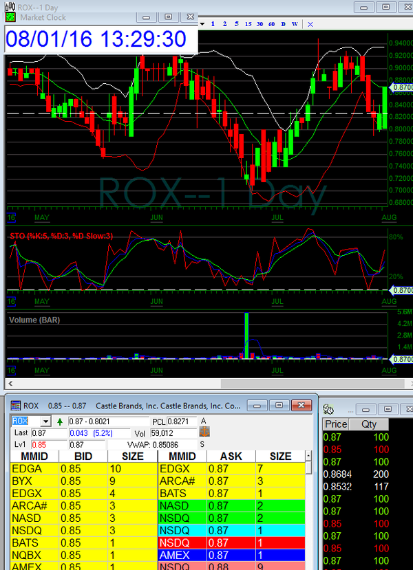Switch to Weekly (W) chart timeframe
This screenshot has width=413, height=570.
coord(295,24)
